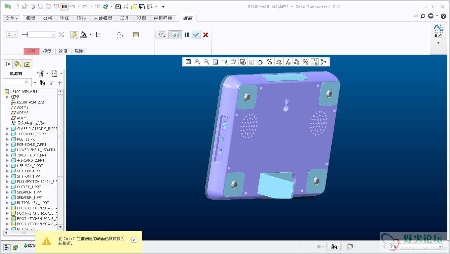Open the folder browser panel tab

pos(18,64)
